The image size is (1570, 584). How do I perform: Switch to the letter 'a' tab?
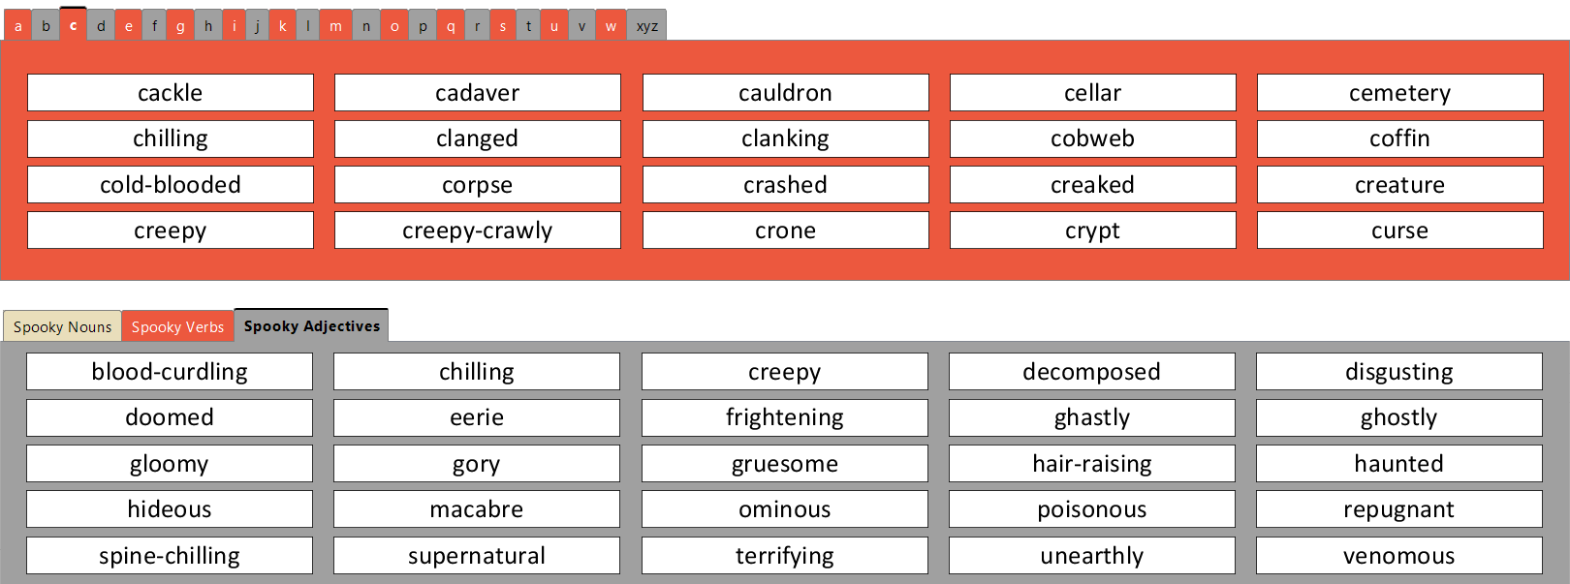[x=17, y=26]
